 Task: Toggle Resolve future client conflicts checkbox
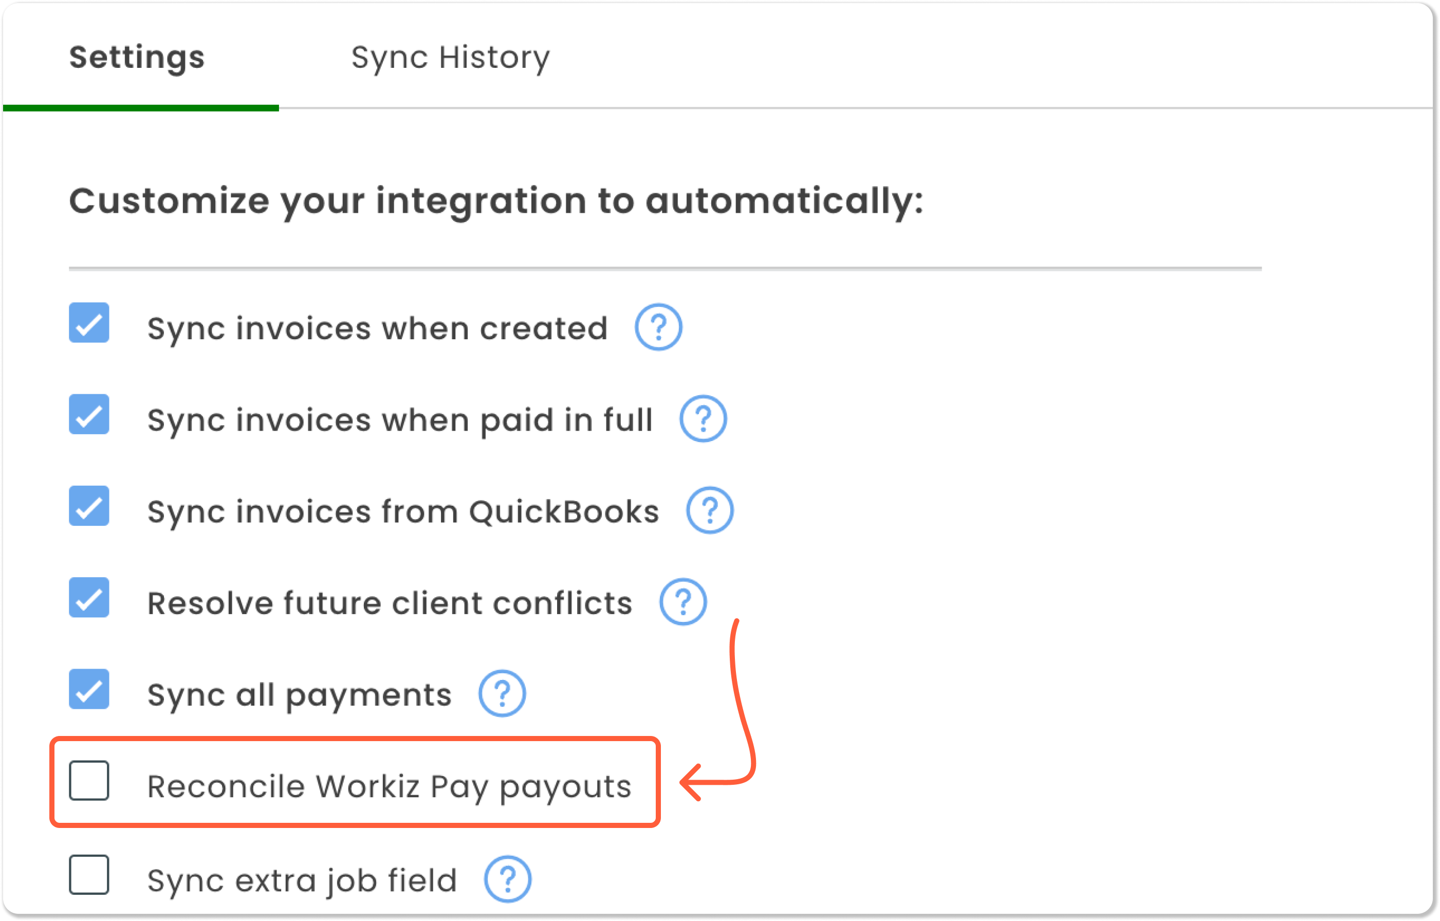coord(89,597)
